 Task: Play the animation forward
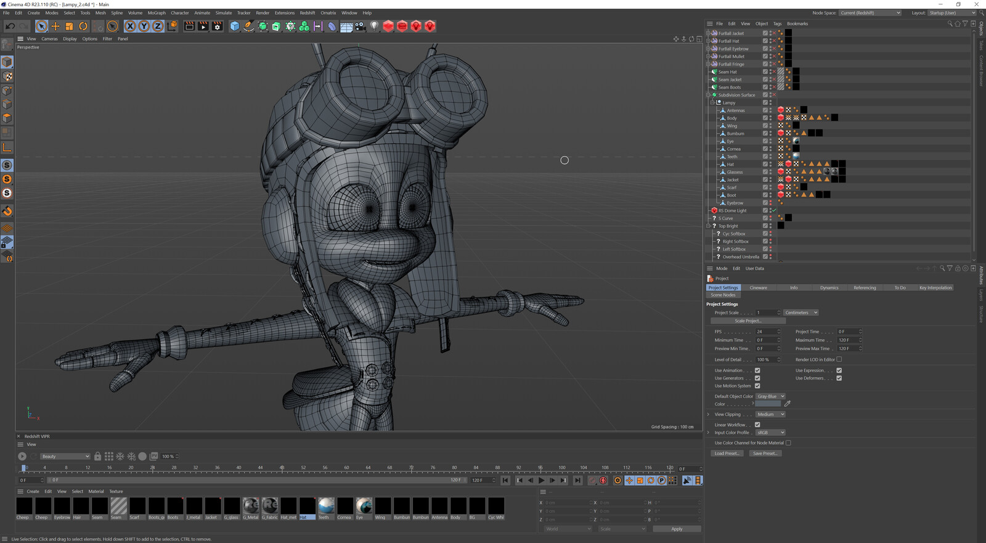pyautogui.click(x=542, y=480)
